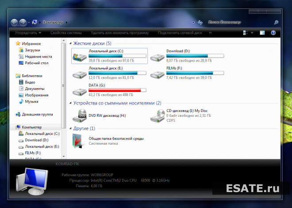This screenshot has width=292, height=208.
Task: Click the red DATA (G:) usage bar
Action: click(117, 90)
